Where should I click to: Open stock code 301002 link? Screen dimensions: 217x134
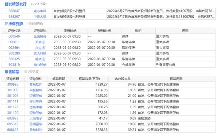(13, 90)
